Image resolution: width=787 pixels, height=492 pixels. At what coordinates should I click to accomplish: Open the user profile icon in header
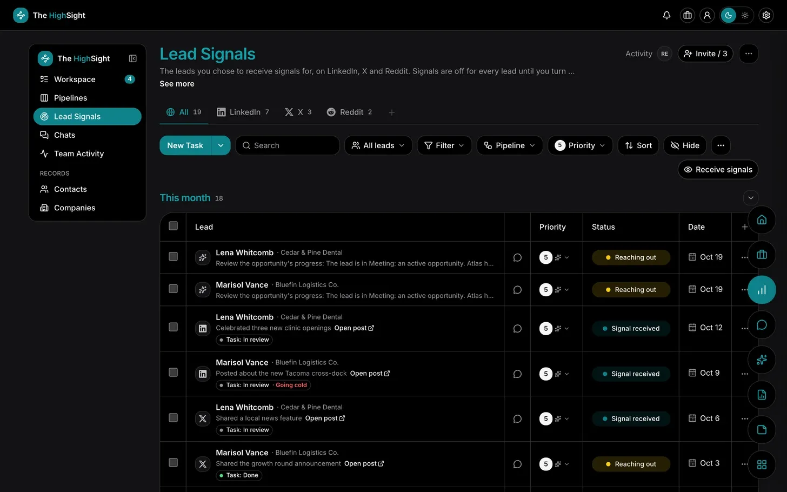pyautogui.click(x=707, y=15)
